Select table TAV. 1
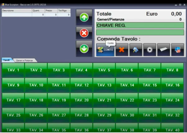This screenshot has height=133, width=187. [13, 70]
